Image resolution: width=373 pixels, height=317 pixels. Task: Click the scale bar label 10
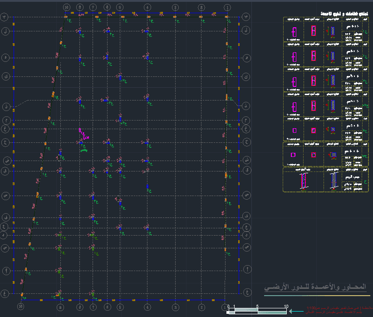point(286,306)
